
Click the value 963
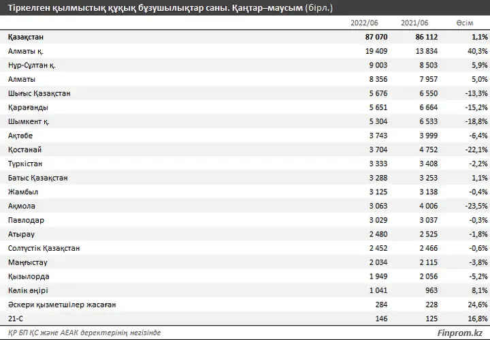[431, 290]
